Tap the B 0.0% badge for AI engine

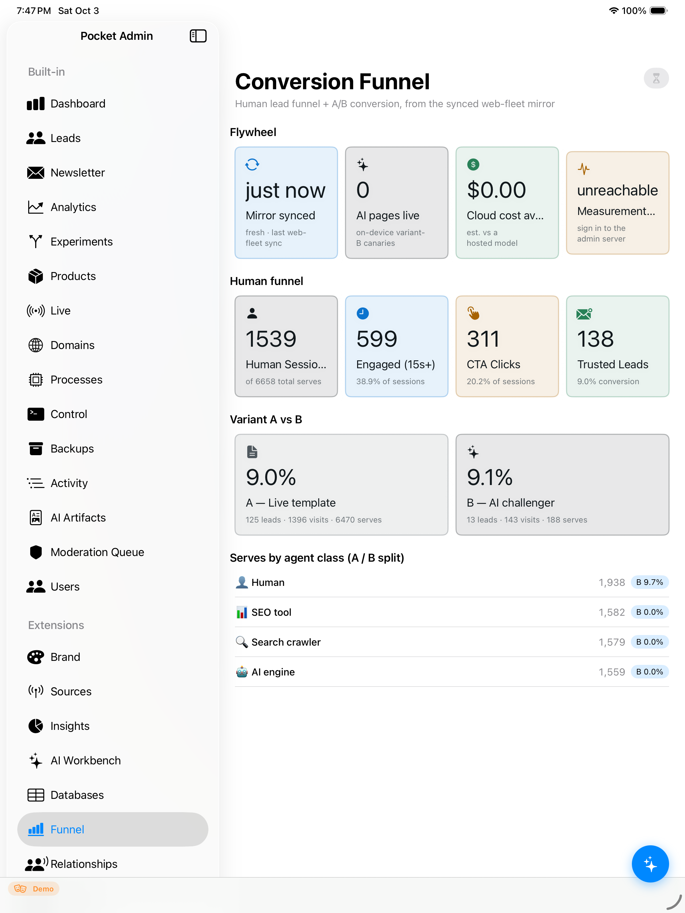649,672
